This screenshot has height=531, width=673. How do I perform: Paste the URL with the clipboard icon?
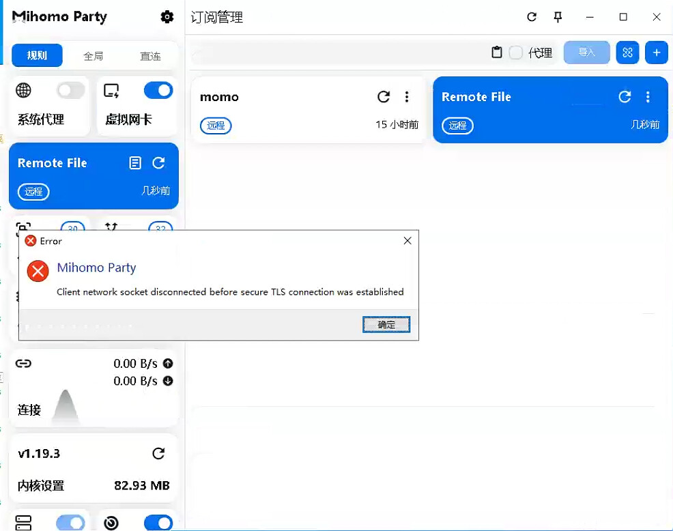pos(497,53)
